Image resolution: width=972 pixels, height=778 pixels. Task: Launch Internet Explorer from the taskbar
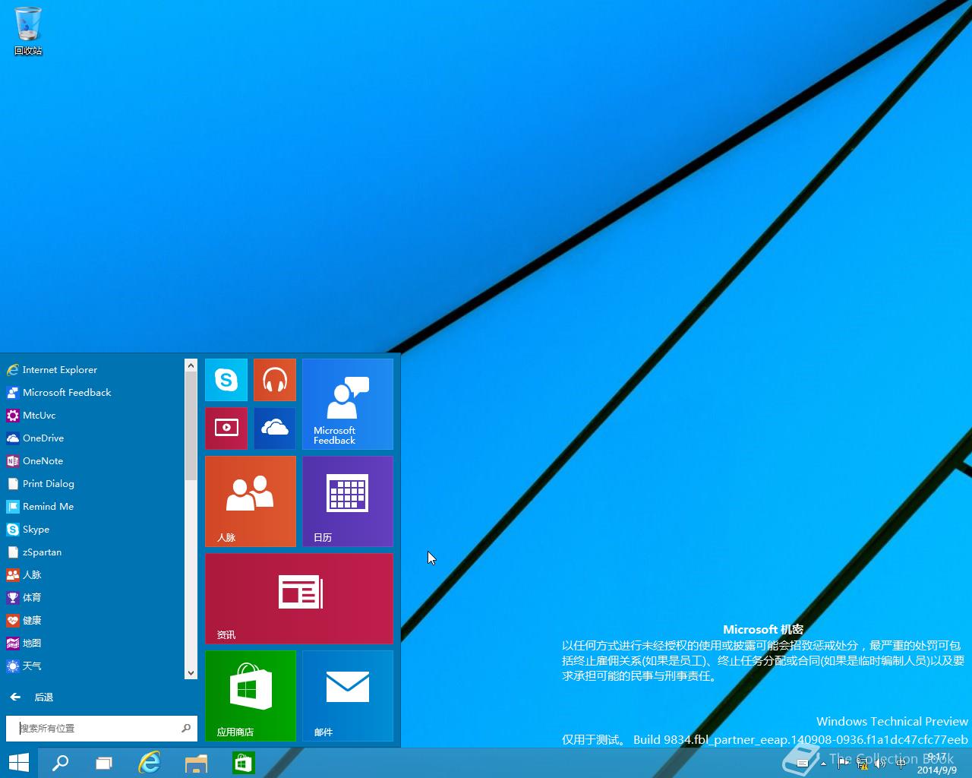(150, 763)
